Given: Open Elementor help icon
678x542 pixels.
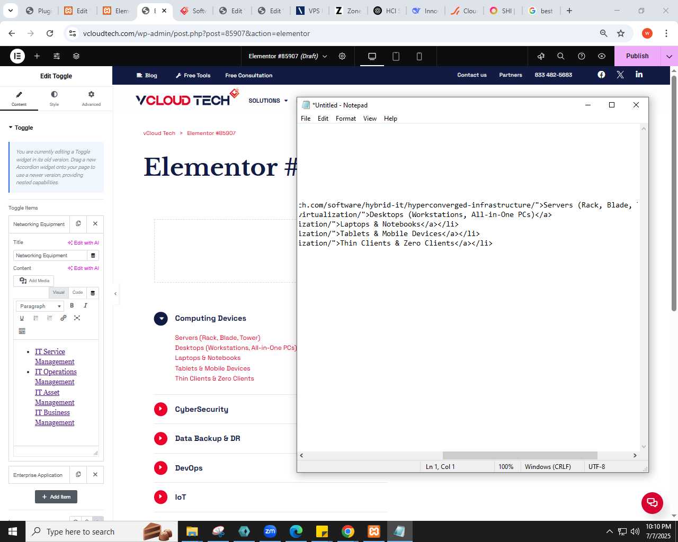Looking at the screenshot, I should coord(582,56).
